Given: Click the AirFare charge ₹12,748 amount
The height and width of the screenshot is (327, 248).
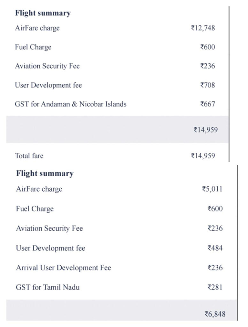Looking at the screenshot, I should 203,28.
